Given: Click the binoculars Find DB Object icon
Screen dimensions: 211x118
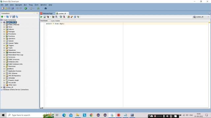Looking at the screenshot, I should click(45, 8).
